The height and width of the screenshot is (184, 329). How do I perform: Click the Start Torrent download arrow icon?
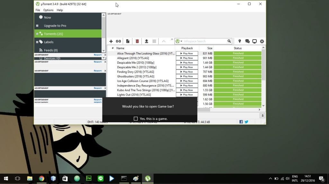[x=147, y=41]
